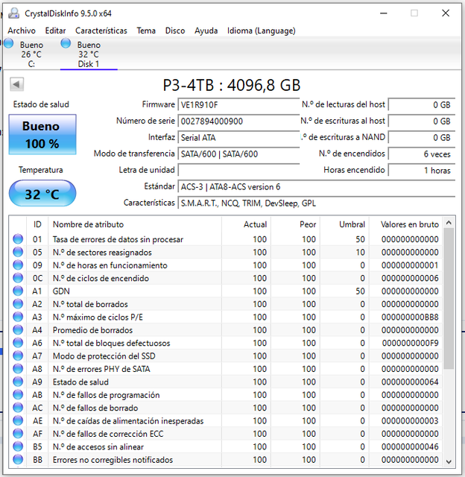Click status orb of attribute A3 row
The width and height of the screenshot is (465, 477).
[x=18, y=317]
